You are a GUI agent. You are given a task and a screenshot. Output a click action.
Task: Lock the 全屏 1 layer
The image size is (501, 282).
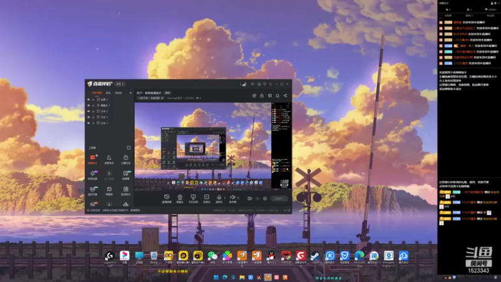click(x=93, y=100)
